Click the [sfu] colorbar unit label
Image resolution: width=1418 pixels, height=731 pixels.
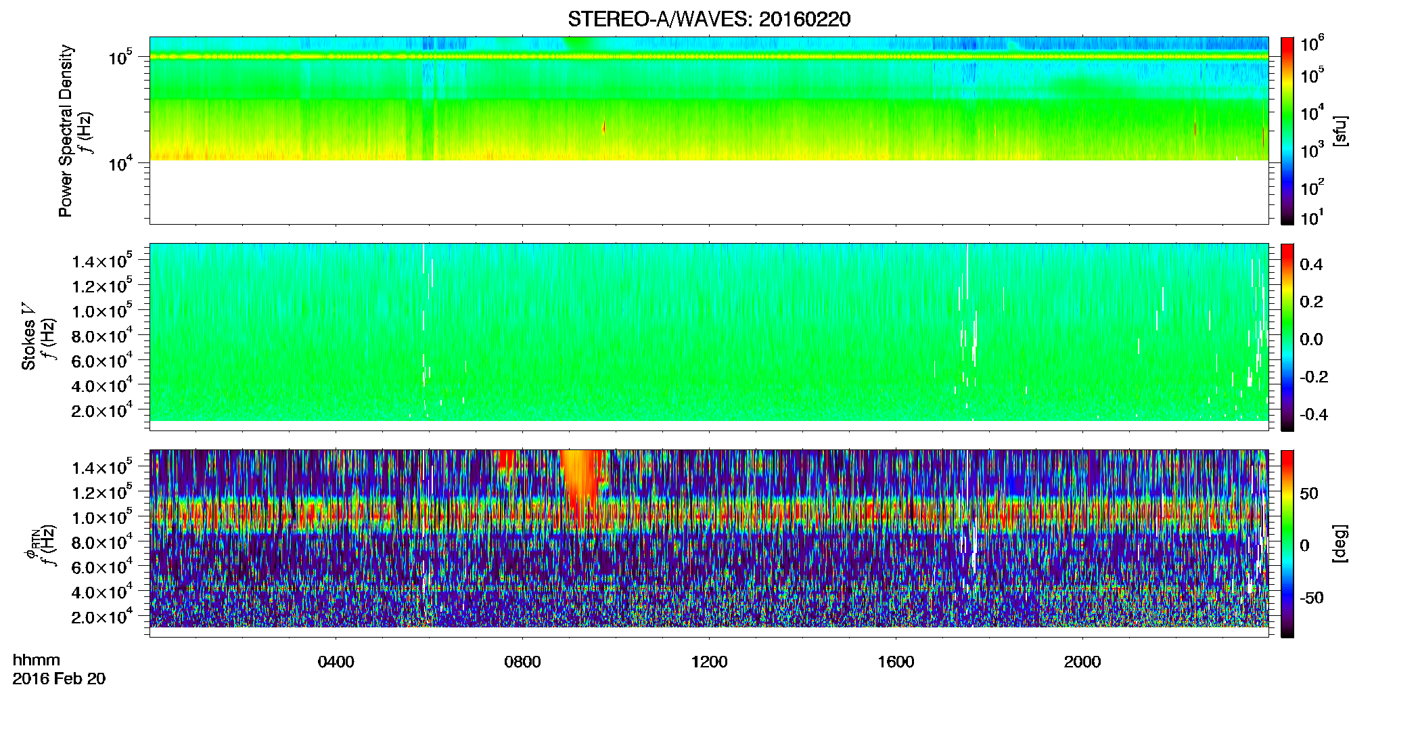1340,131
